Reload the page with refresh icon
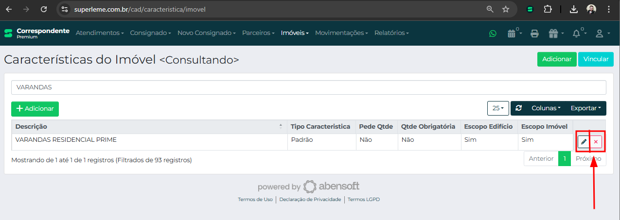The image size is (620, 220). point(44,9)
